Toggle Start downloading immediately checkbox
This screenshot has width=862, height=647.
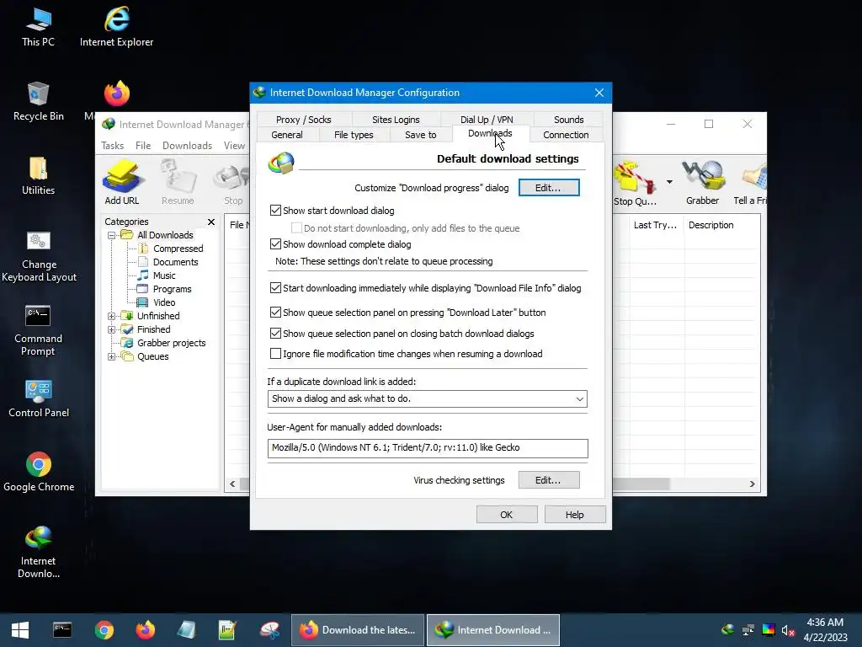point(275,288)
